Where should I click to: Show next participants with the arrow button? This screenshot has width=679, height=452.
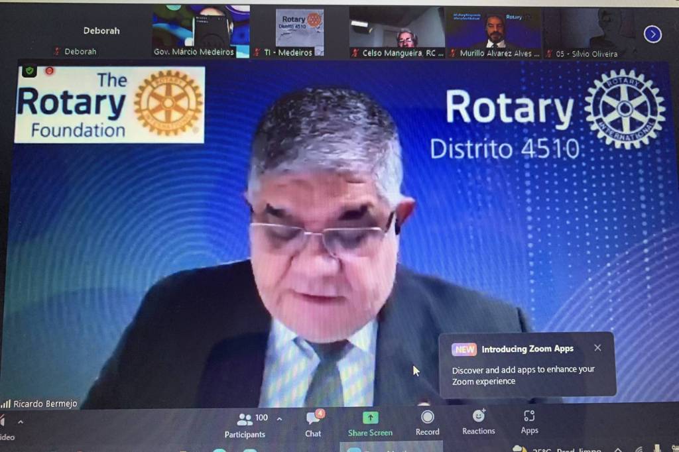click(652, 34)
